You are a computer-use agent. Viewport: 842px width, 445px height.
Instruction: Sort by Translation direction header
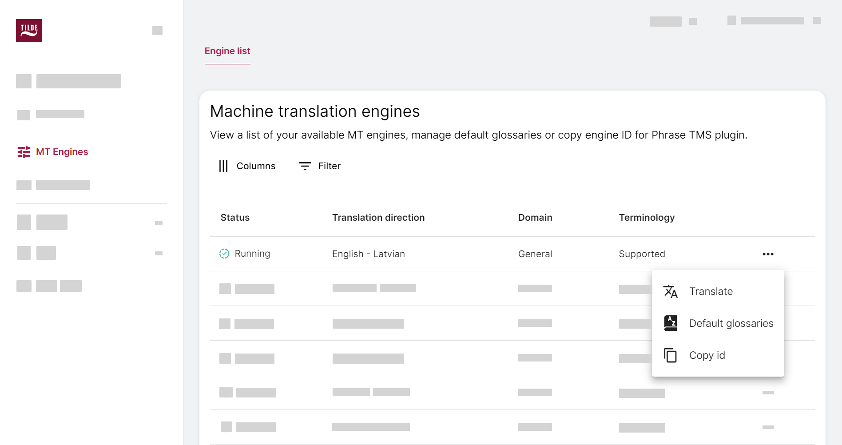[378, 218]
